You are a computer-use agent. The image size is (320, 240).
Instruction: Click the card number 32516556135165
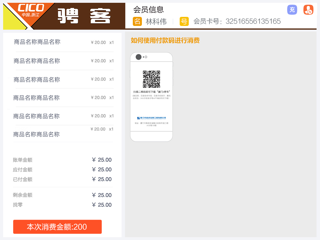tap(253, 21)
